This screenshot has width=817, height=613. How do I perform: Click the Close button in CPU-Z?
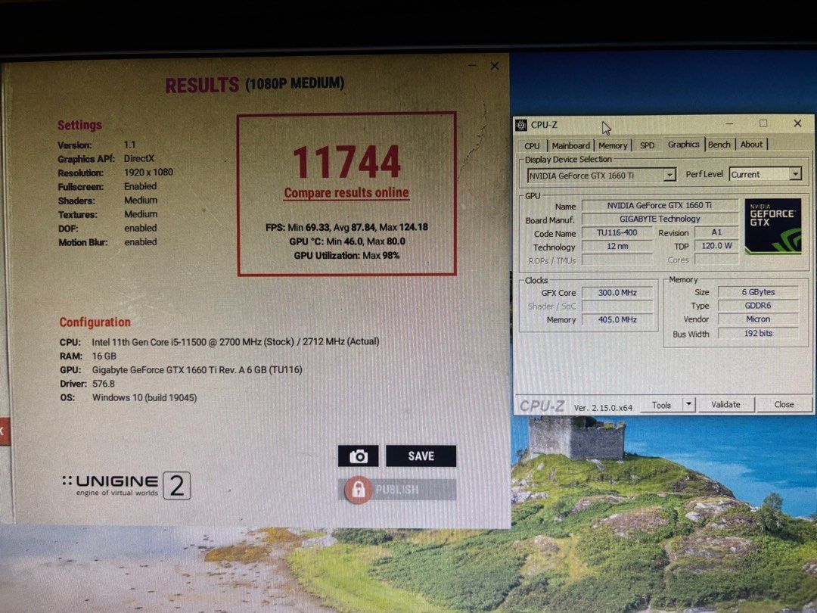click(x=784, y=404)
